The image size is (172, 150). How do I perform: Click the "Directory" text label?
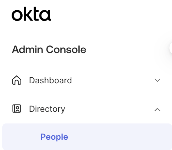click(47, 109)
